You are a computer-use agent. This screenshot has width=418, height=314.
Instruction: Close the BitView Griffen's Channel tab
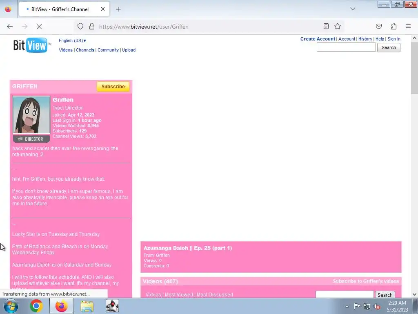pyautogui.click(x=102, y=9)
